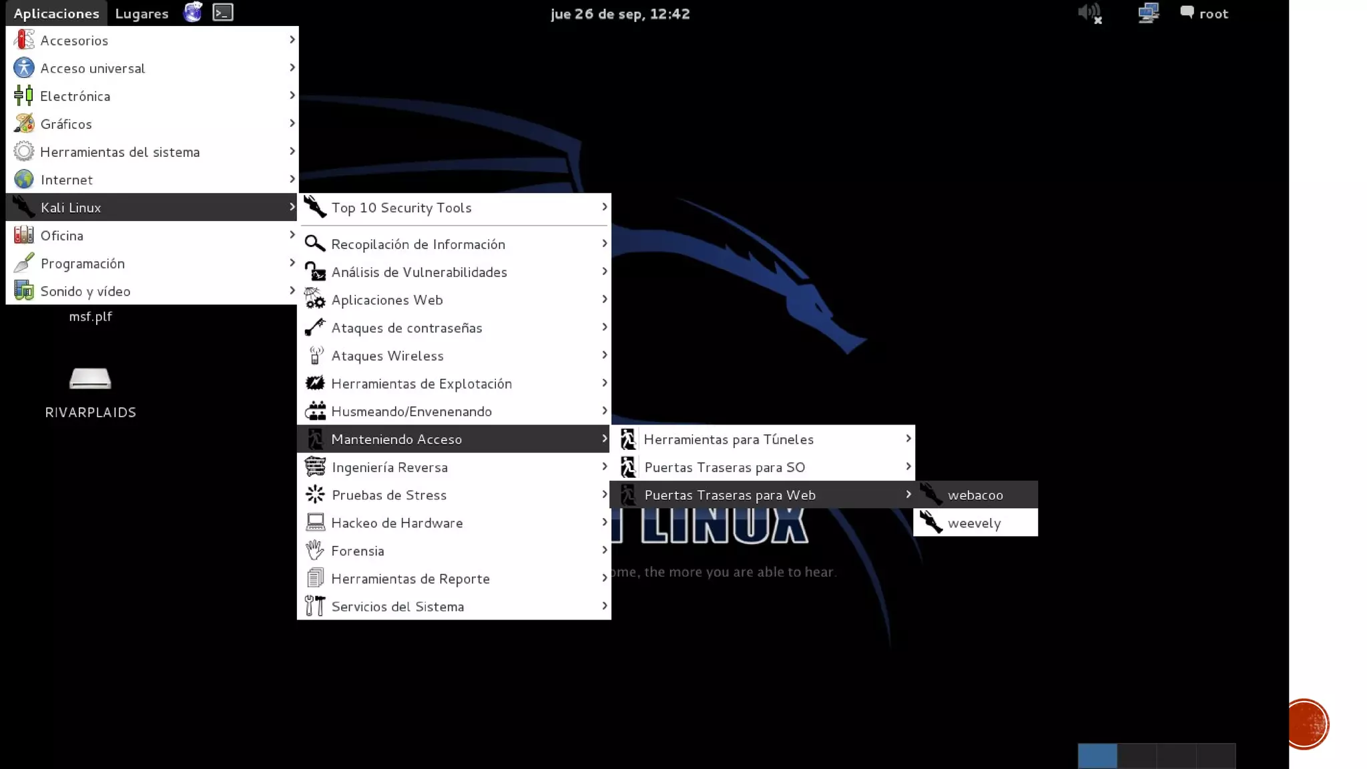Click the Recopilación de Información magnifier icon
Viewport: 1367px width, 769px height.
(x=314, y=244)
